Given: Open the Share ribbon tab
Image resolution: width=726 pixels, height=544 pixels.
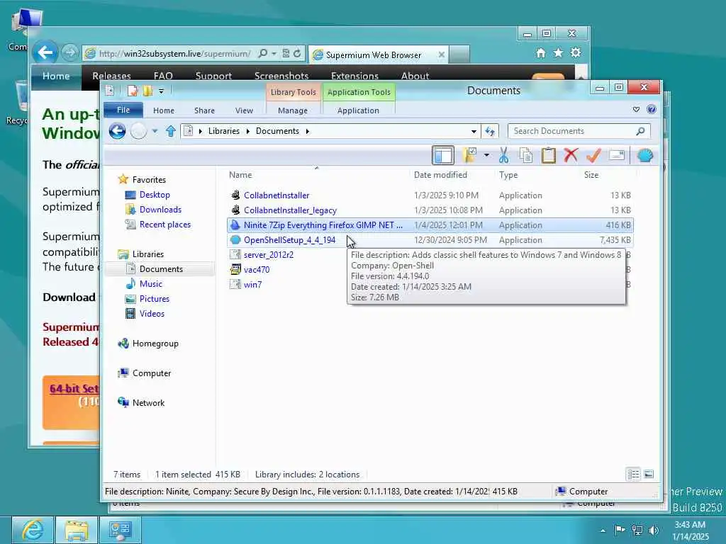Looking at the screenshot, I should pyautogui.click(x=204, y=110).
